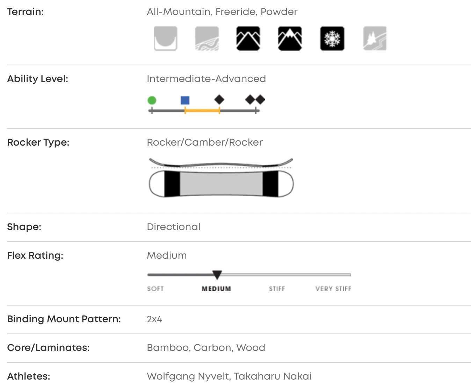Screen dimensions: 471x389
Task: Click the green circle beginner icon
Action: click(152, 101)
